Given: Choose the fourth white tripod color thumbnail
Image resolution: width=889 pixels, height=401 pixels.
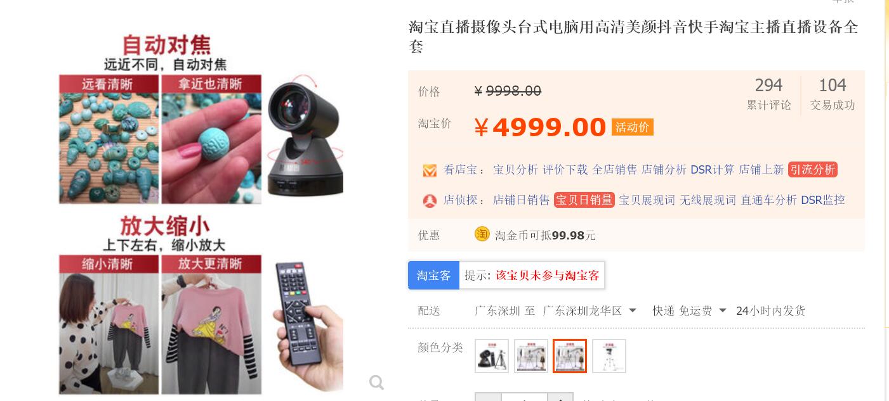Looking at the screenshot, I should [609, 356].
